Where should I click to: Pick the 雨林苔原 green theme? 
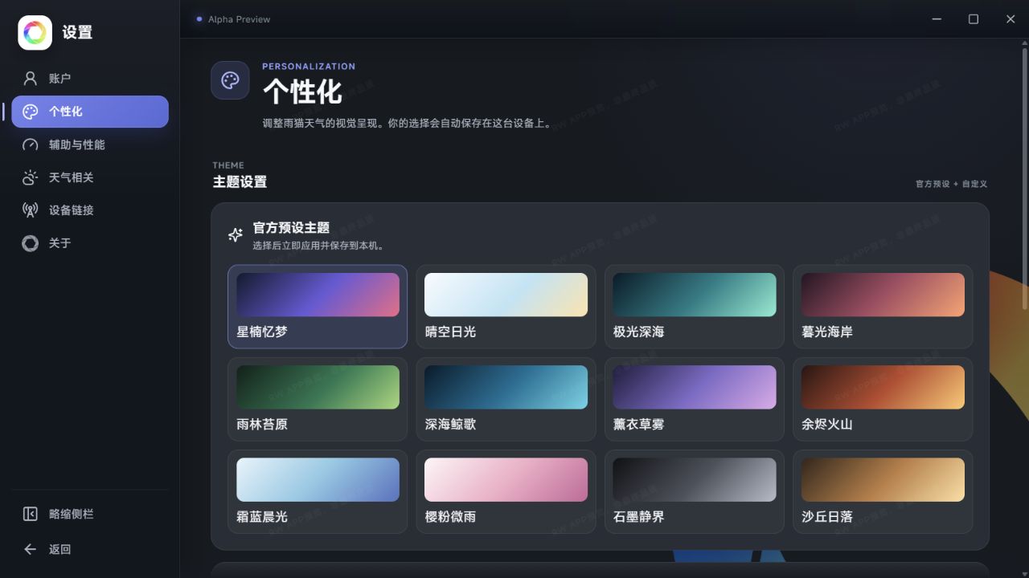pyautogui.click(x=318, y=399)
